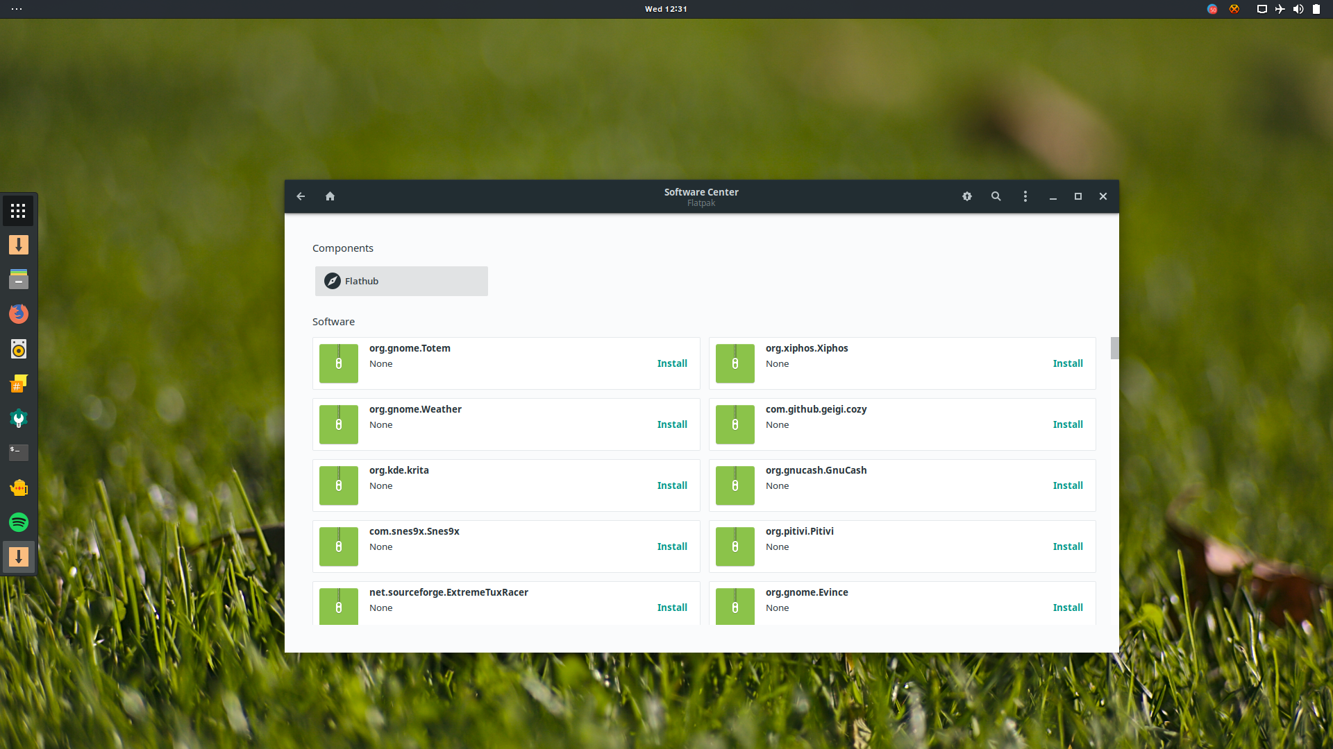This screenshot has width=1333, height=749.
Task: Click the battery icon in the tray
Action: [1316, 9]
